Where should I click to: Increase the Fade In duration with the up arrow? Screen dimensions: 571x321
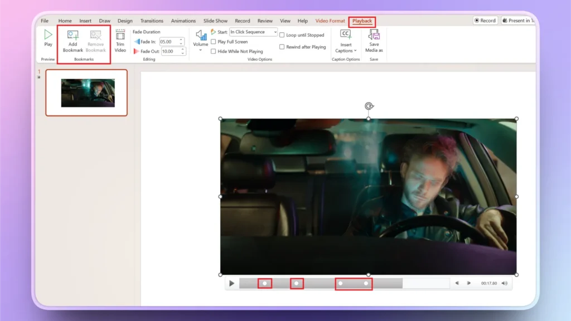(x=181, y=40)
